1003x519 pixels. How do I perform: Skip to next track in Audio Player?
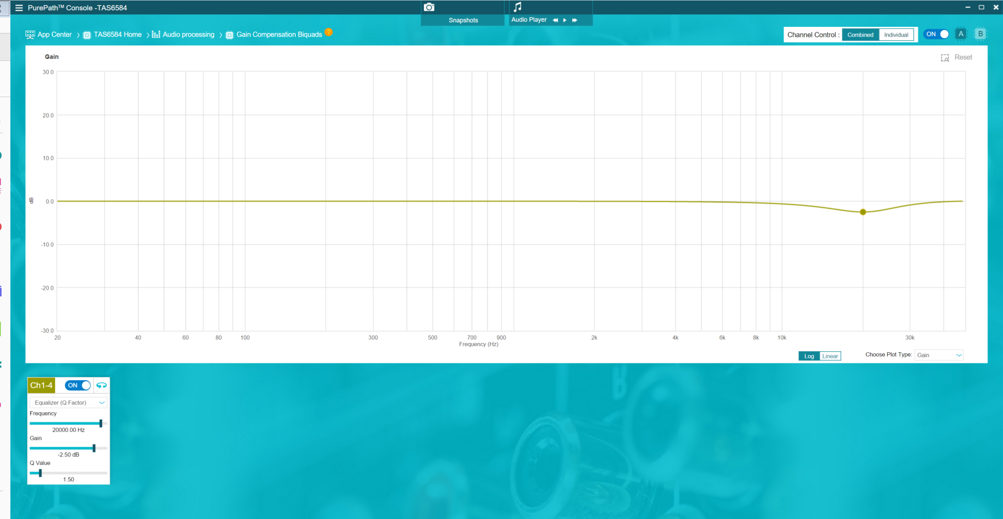[574, 20]
